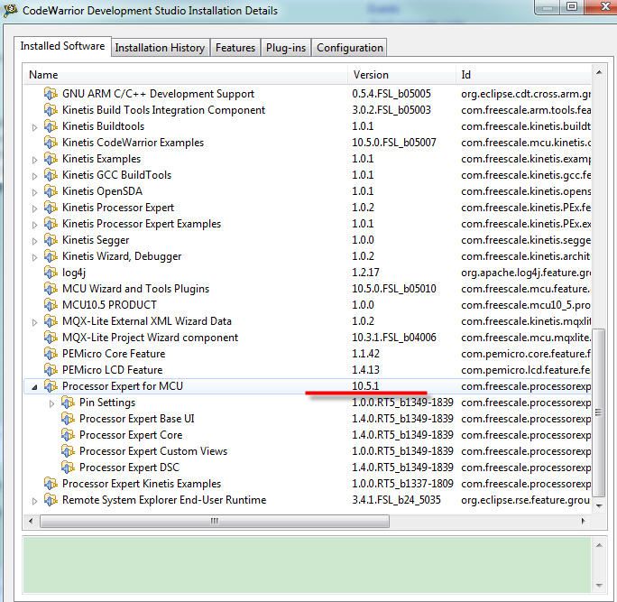Click the PEMicro LCD Feature icon
This screenshot has width=617, height=602.
pyautogui.click(x=51, y=370)
